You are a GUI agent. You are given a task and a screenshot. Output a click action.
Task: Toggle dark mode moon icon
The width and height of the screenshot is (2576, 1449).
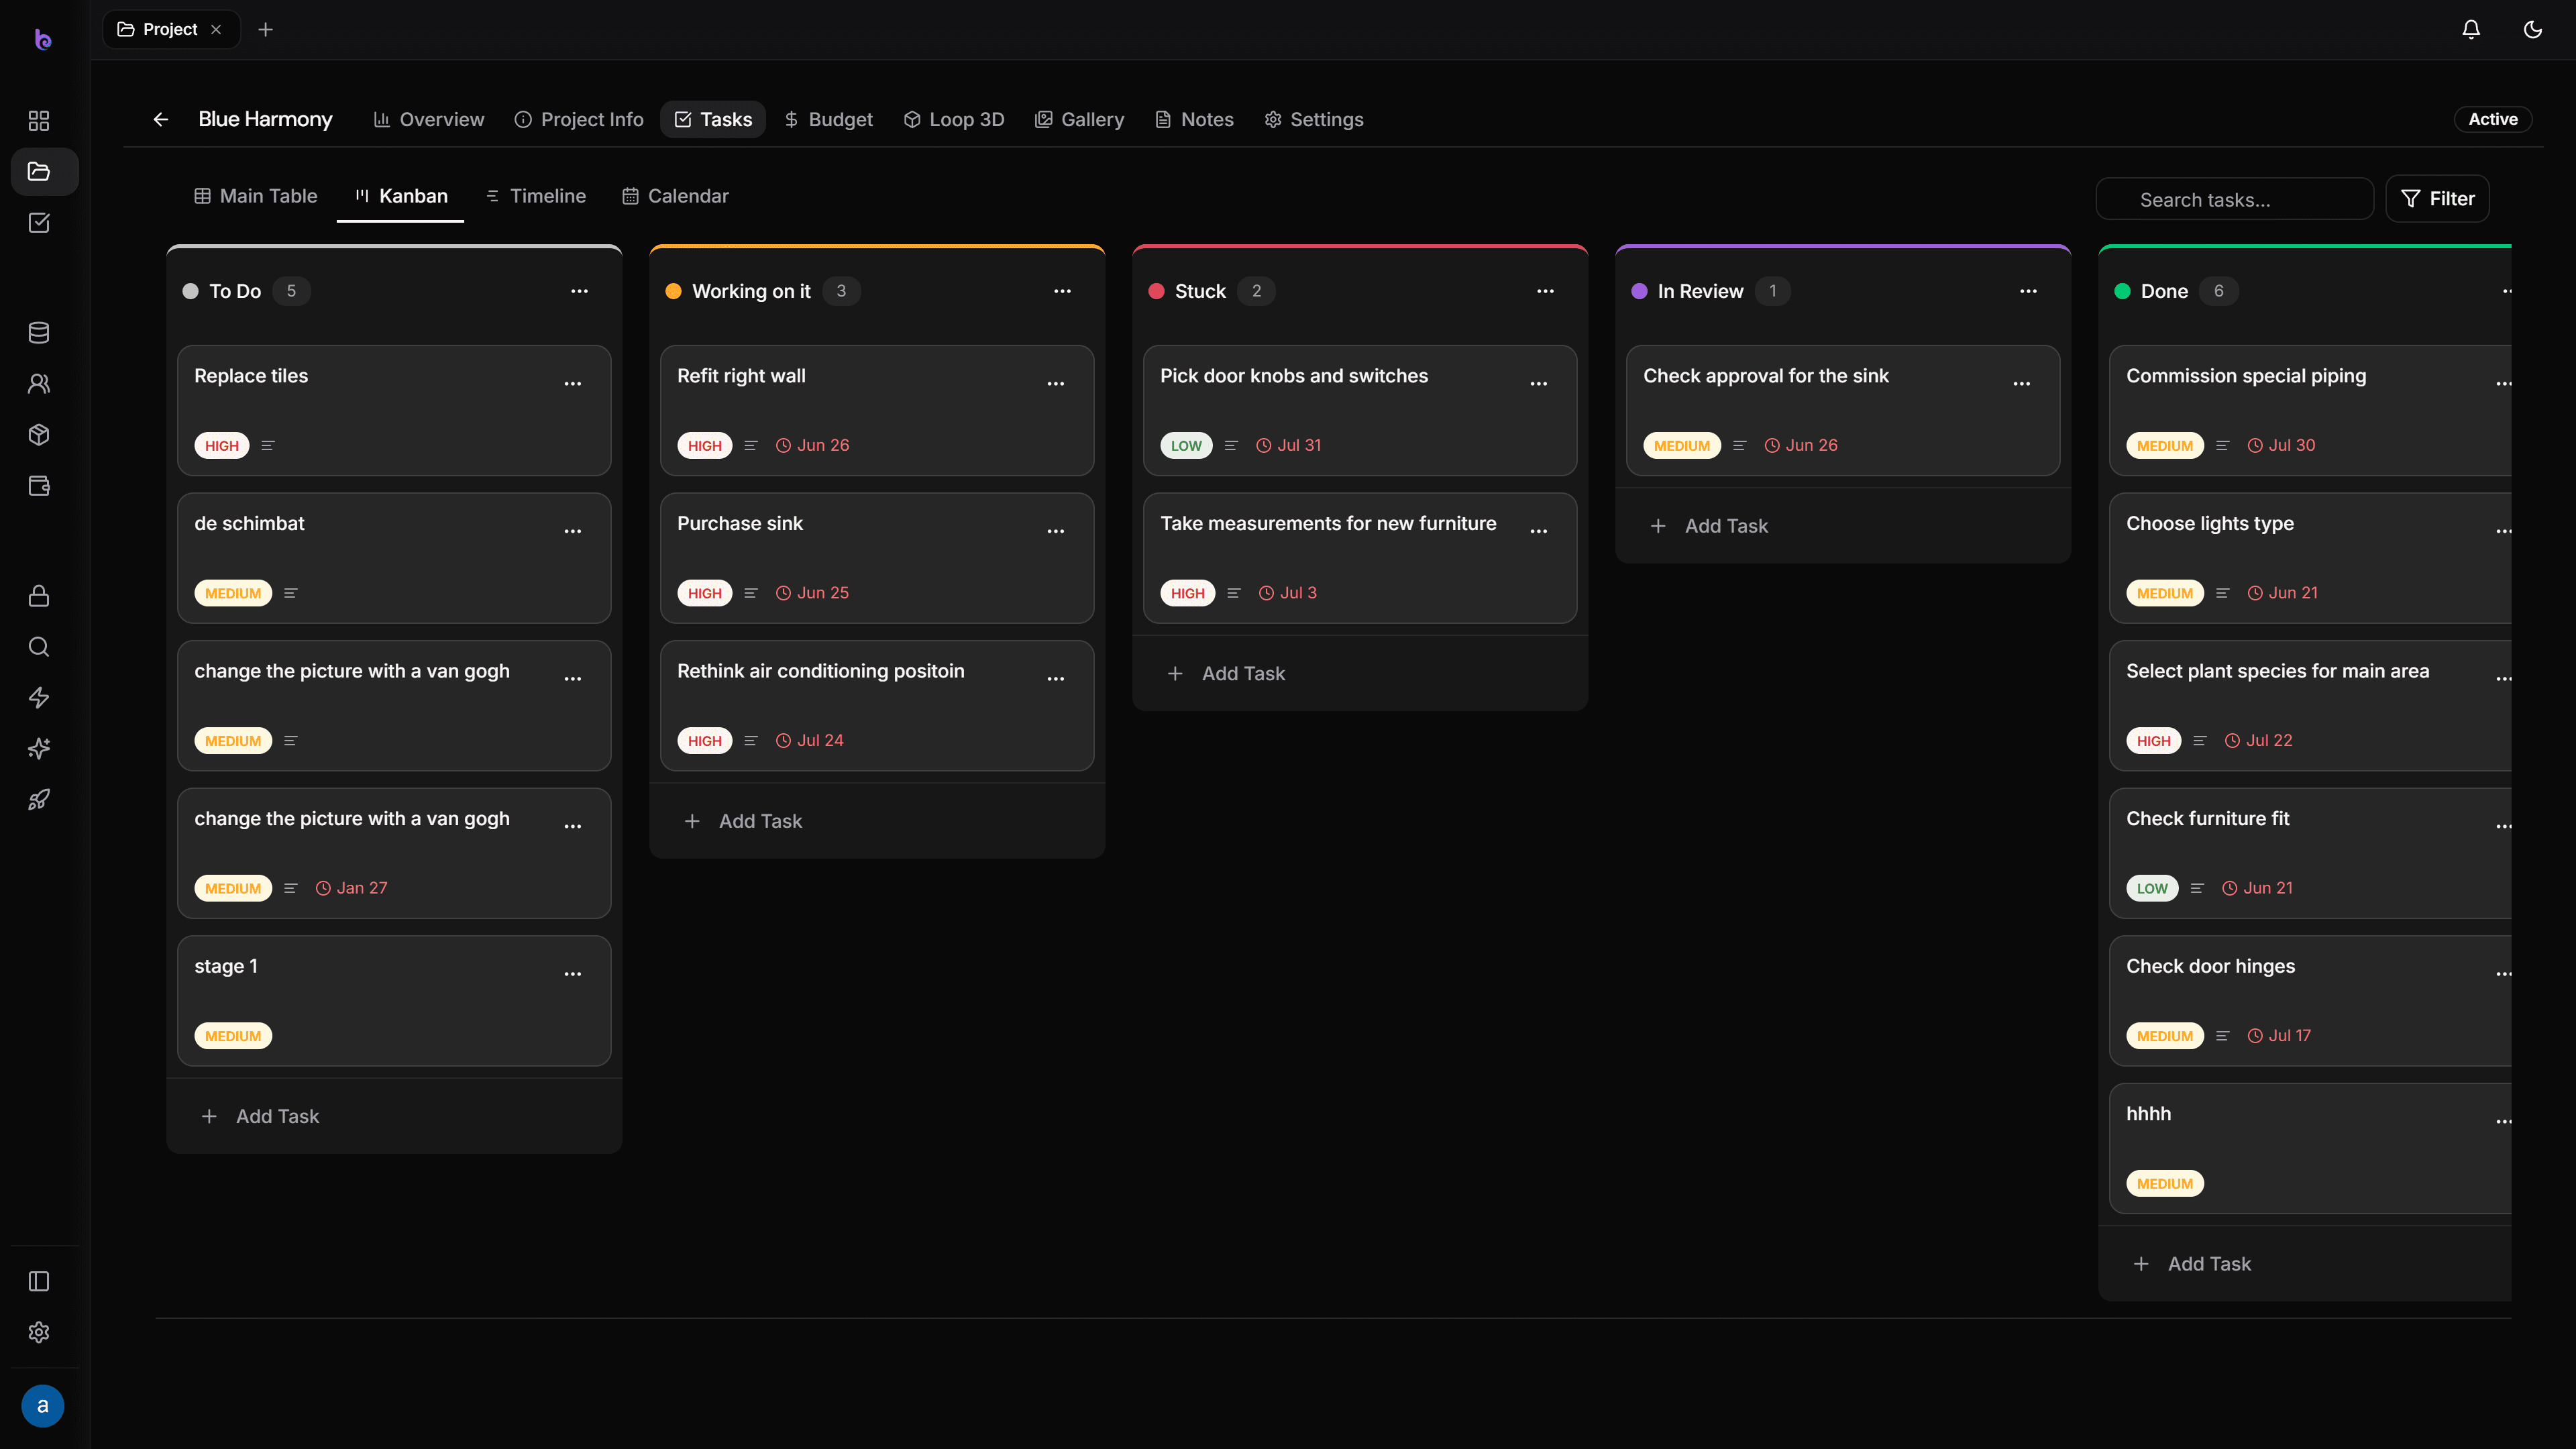pyautogui.click(x=2533, y=30)
